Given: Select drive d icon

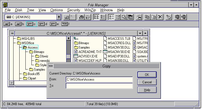Looking at the screenshot, I should tap(41, 24).
